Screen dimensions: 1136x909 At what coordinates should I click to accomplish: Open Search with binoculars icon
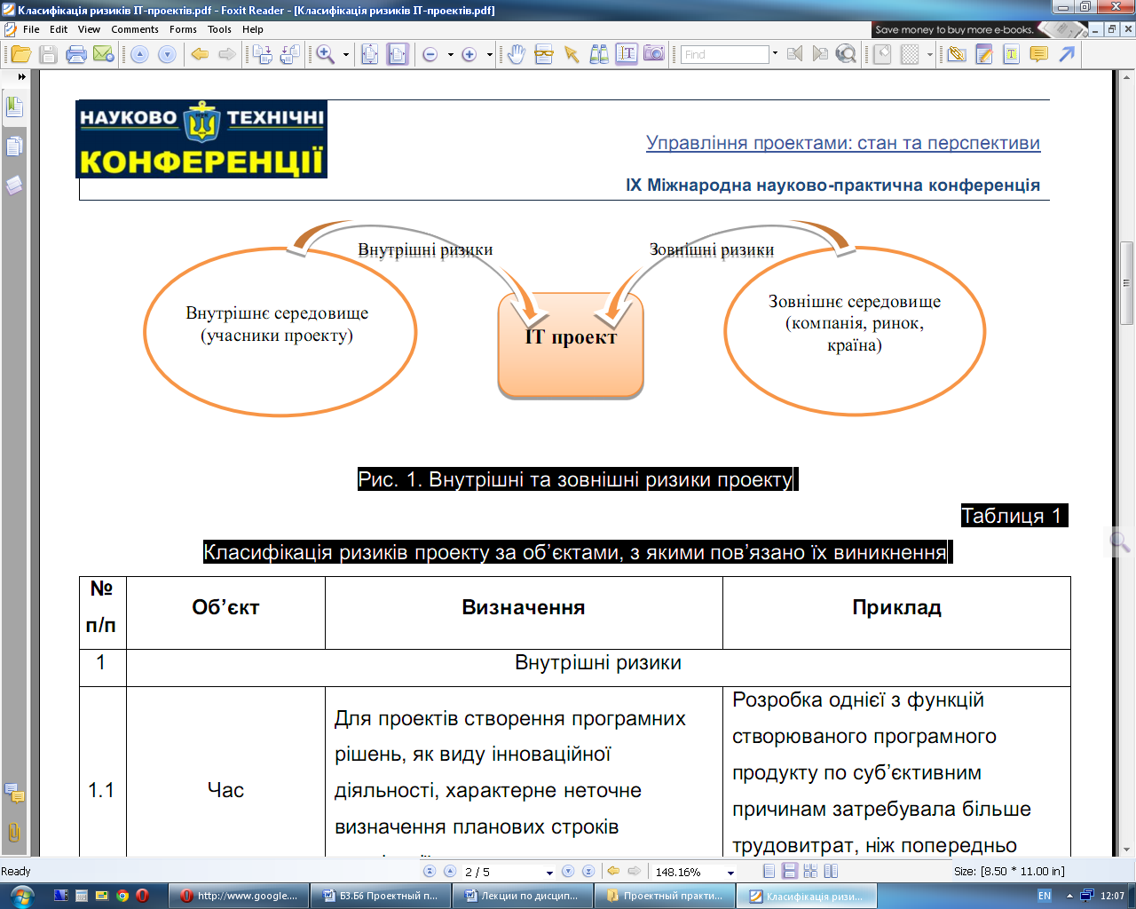[600, 54]
